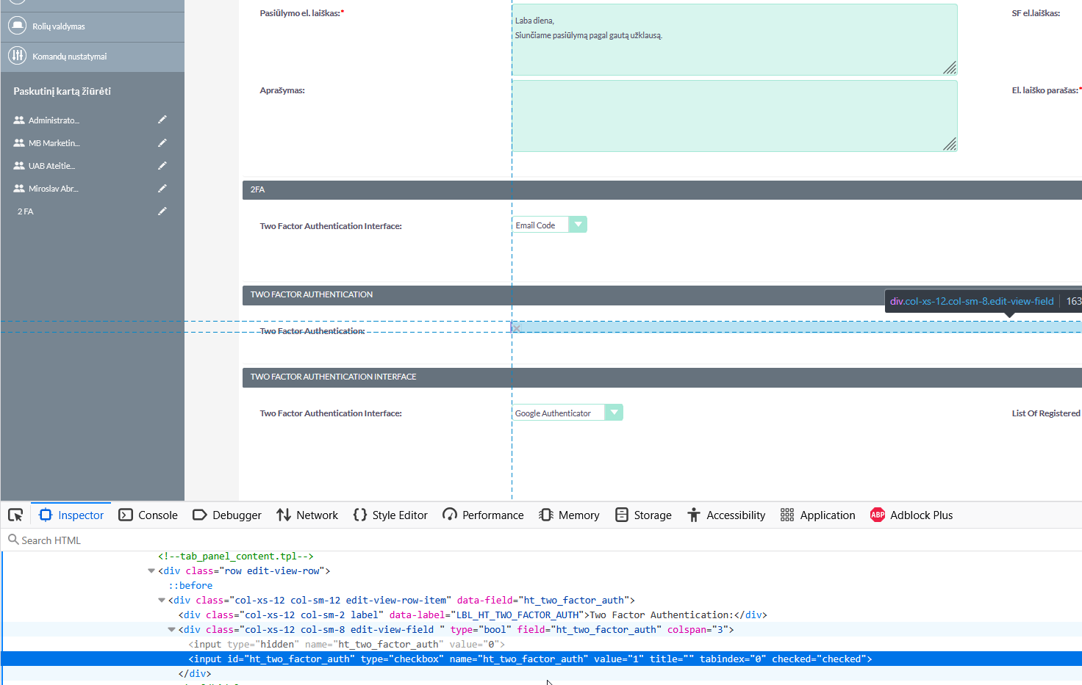Switch to the Performance tab

point(483,515)
